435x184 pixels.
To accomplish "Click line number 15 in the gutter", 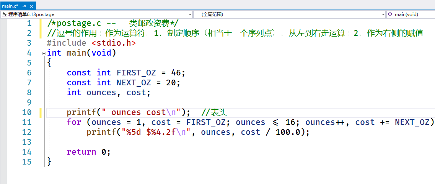I will coord(27,162).
